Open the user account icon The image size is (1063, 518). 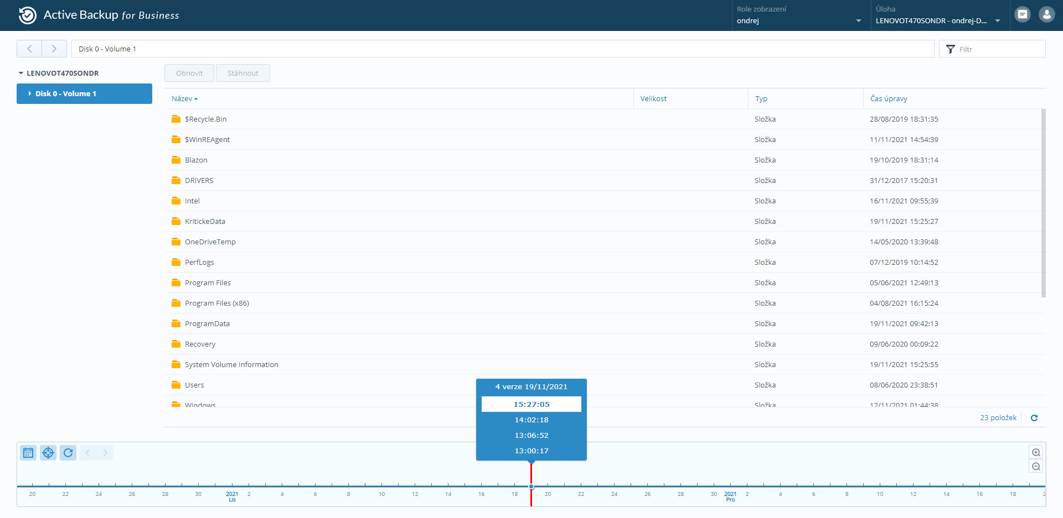pos(1046,15)
